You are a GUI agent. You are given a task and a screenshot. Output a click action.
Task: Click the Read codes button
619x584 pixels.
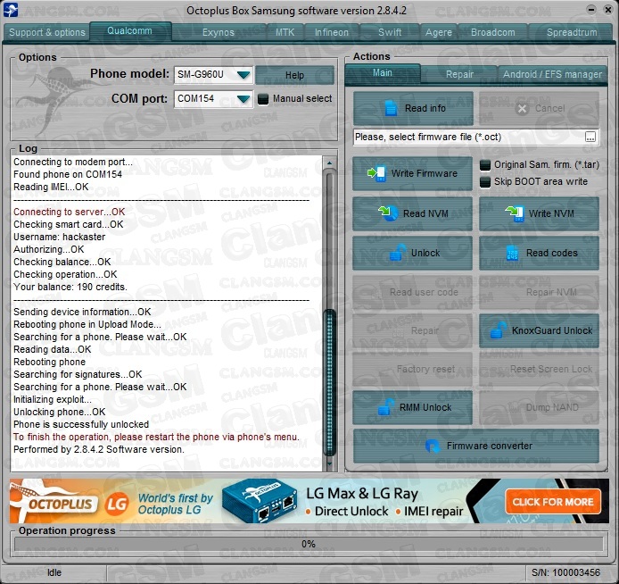540,253
